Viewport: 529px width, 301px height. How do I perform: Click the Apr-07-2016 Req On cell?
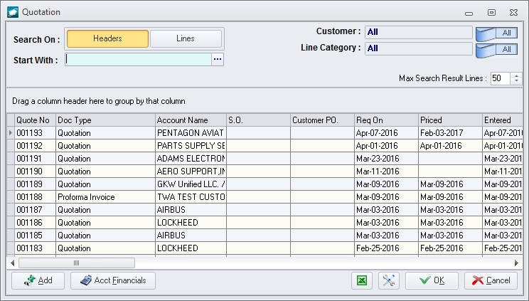386,133
